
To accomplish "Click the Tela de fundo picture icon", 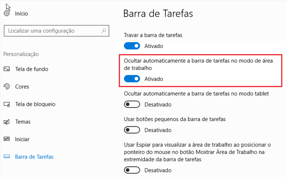I will (x=7, y=69).
